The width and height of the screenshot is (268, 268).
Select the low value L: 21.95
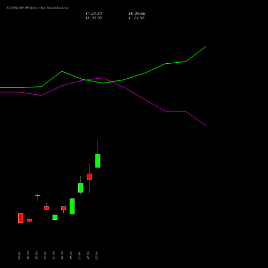click(x=137, y=18)
